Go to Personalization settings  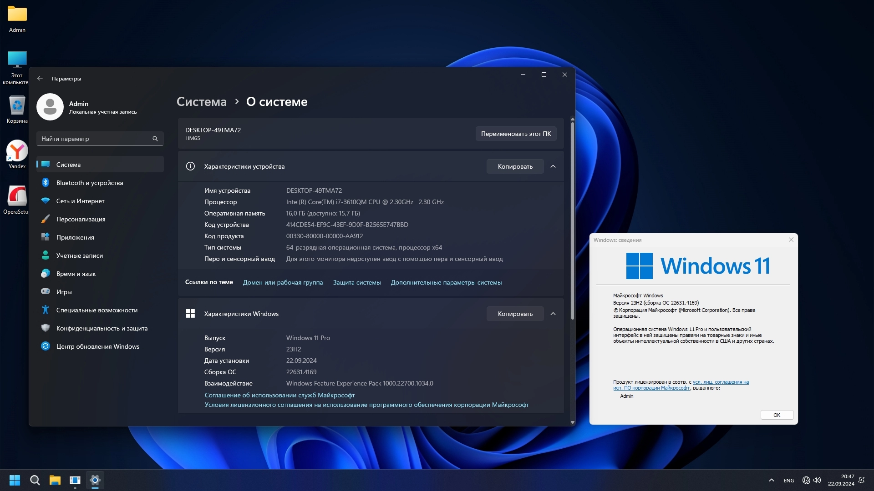81,219
